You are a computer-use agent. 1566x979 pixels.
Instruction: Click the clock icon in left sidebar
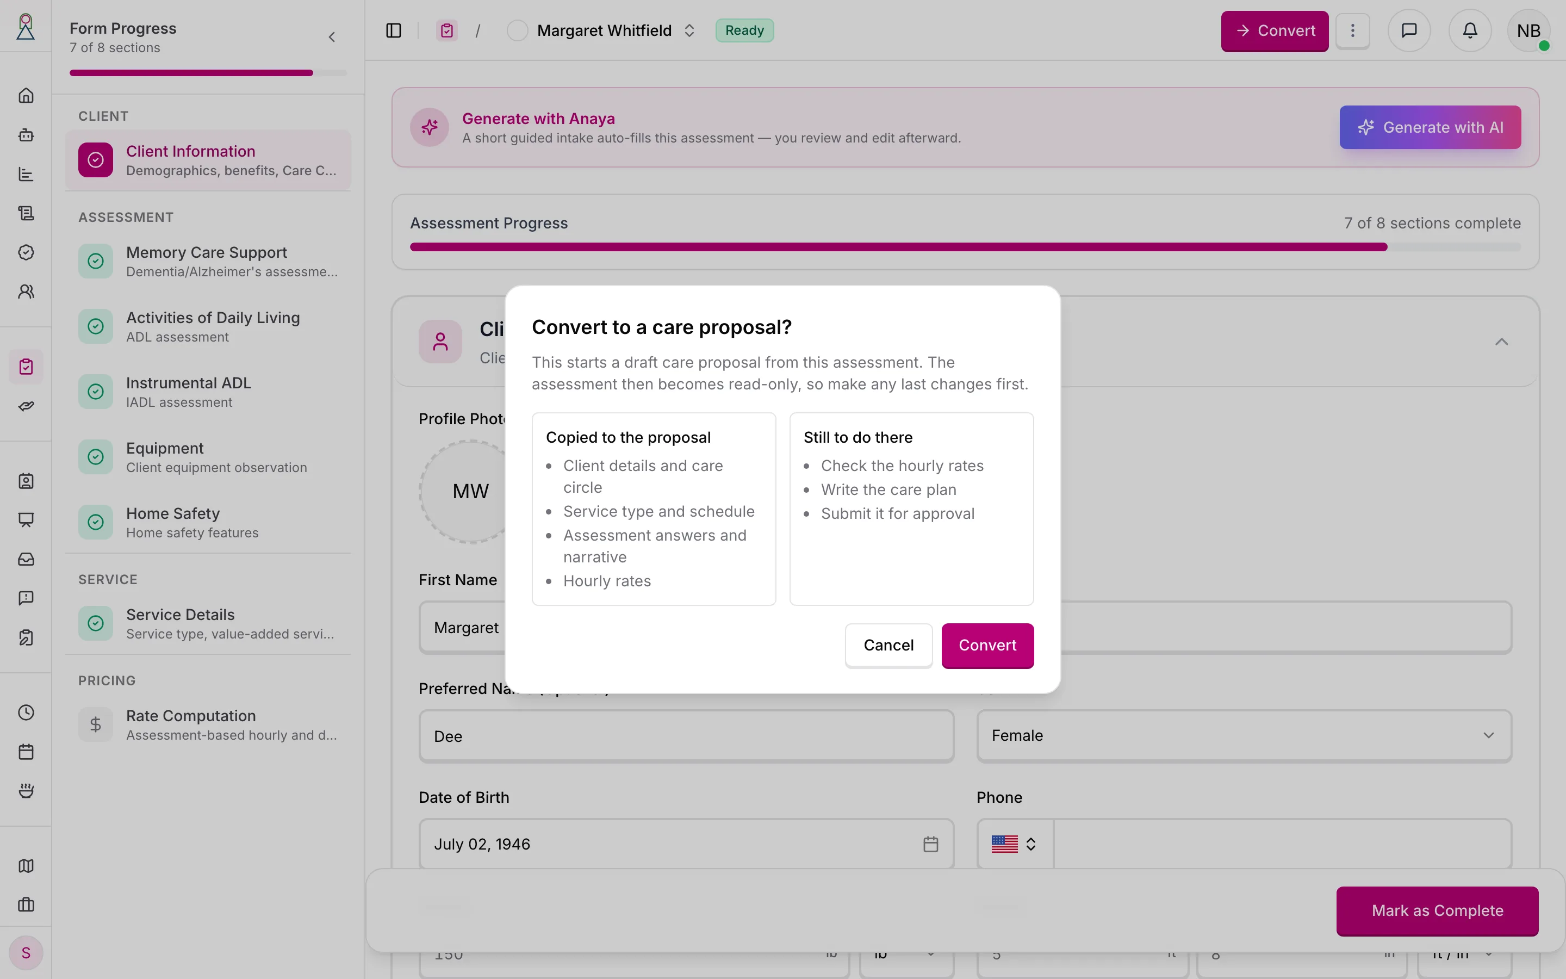(x=26, y=712)
